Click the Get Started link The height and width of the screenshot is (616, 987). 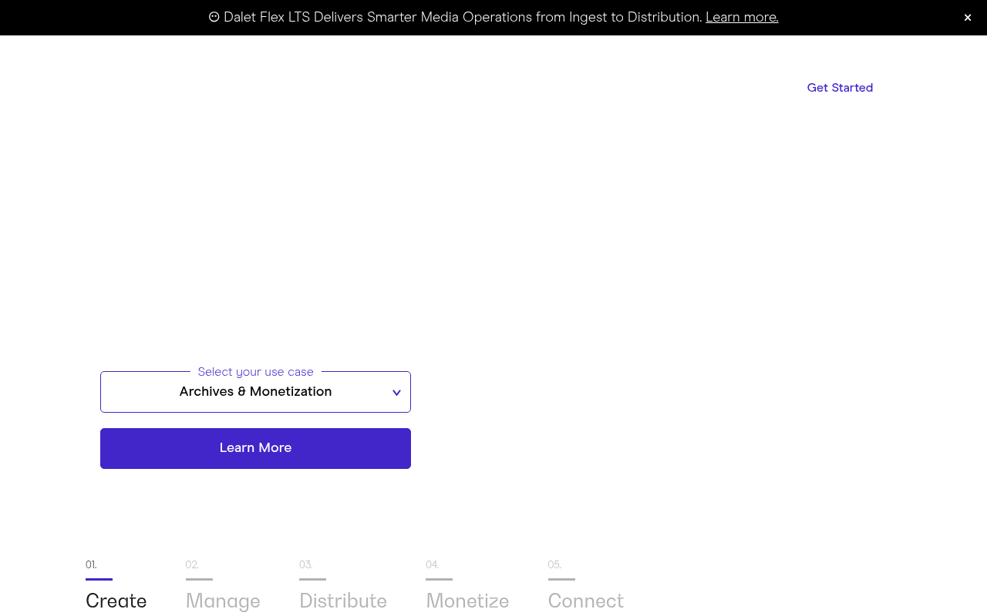(840, 88)
